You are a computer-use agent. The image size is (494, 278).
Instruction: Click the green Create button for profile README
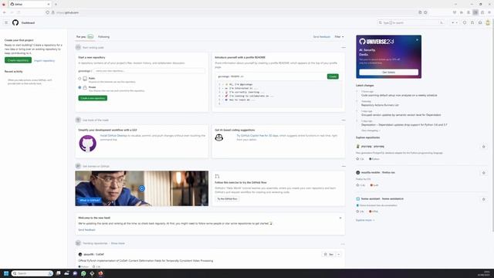coord(333,76)
